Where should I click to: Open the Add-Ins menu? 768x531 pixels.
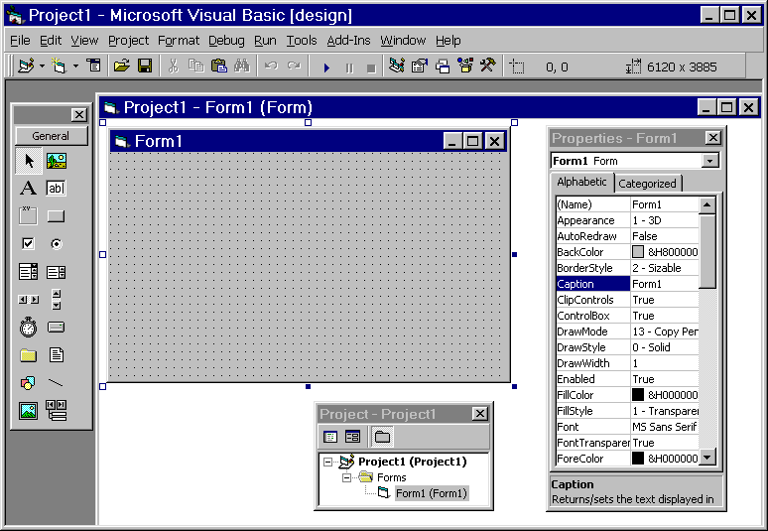348,40
